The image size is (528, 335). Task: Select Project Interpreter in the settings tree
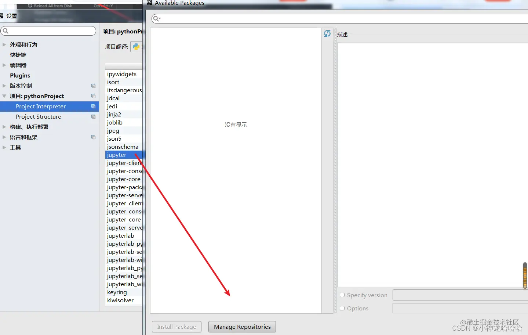click(50, 106)
